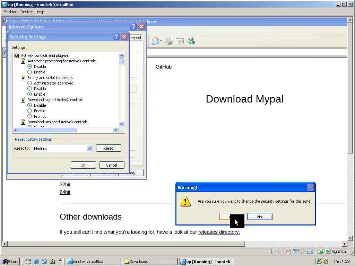The image size is (355, 266).
Task: Click settings list horizontal scroll right arrow
Action: click(x=116, y=130)
